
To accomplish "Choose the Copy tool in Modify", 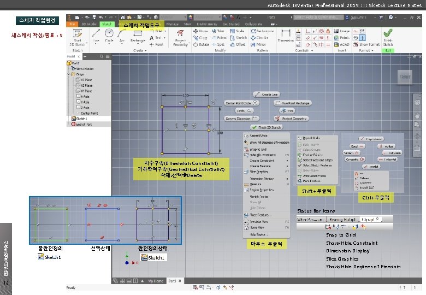I will (x=200, y=38).
